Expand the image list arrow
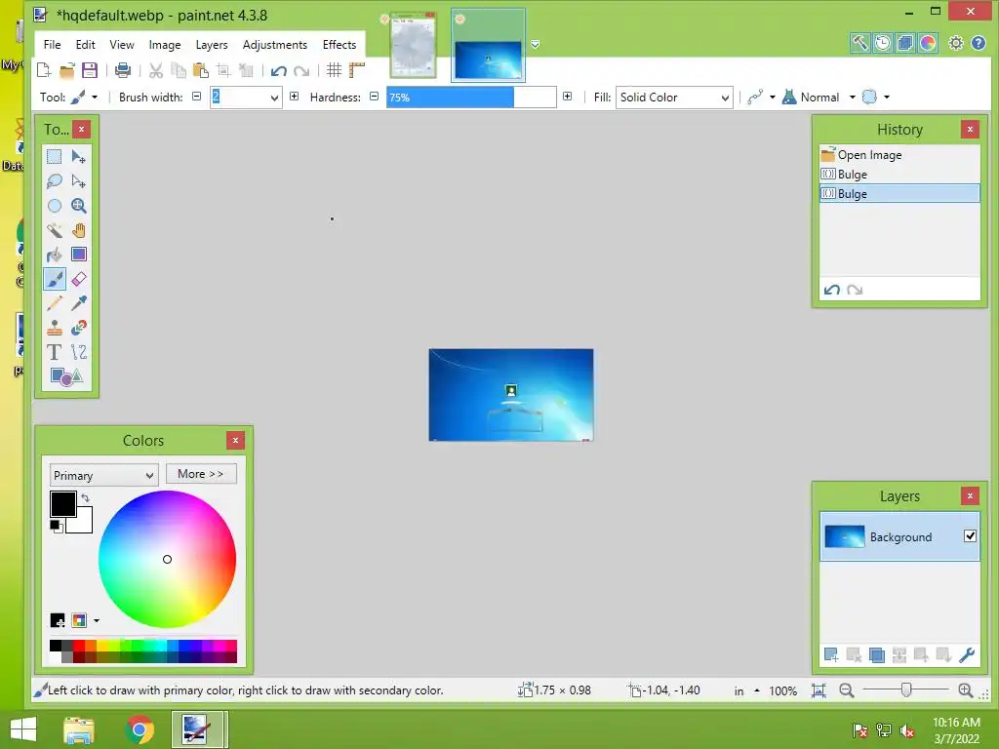Image resolution: width=999 pixels, height=749 pixels. click(536, 44)
